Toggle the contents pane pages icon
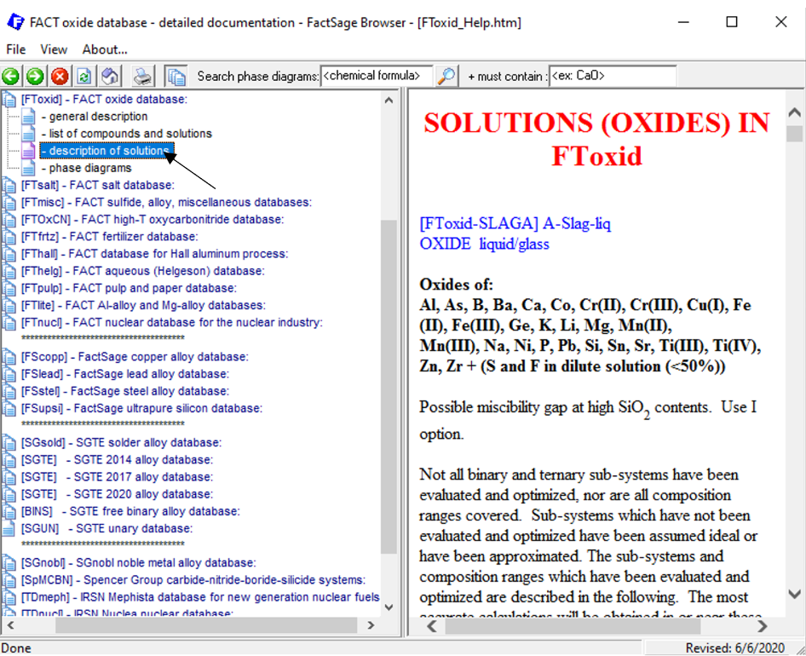806x656 pixels. (176, 77)
